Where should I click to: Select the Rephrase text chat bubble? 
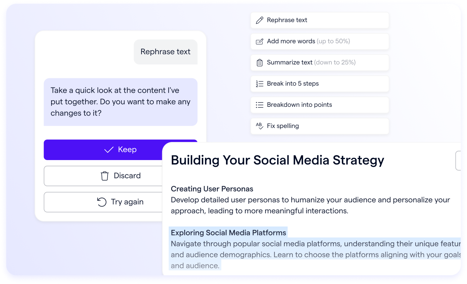point(165,52)
